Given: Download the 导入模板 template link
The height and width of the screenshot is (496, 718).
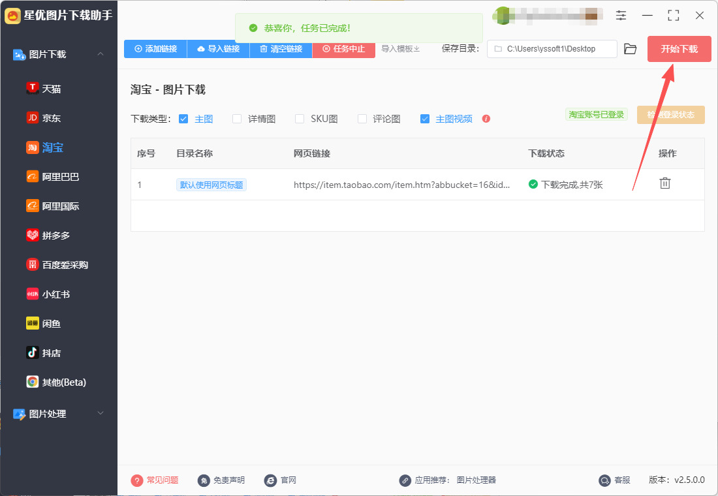Looking at the screenshot, I should tap(400, 48).
